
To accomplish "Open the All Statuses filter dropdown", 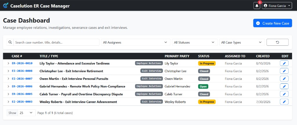I will 195,42.
